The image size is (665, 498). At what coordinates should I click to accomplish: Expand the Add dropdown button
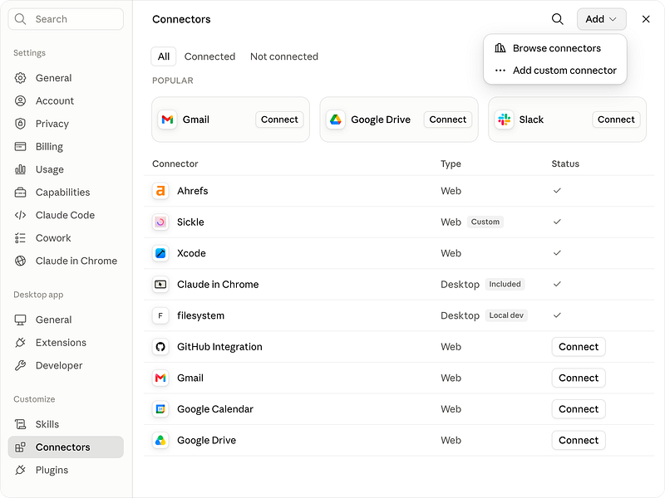601,19
